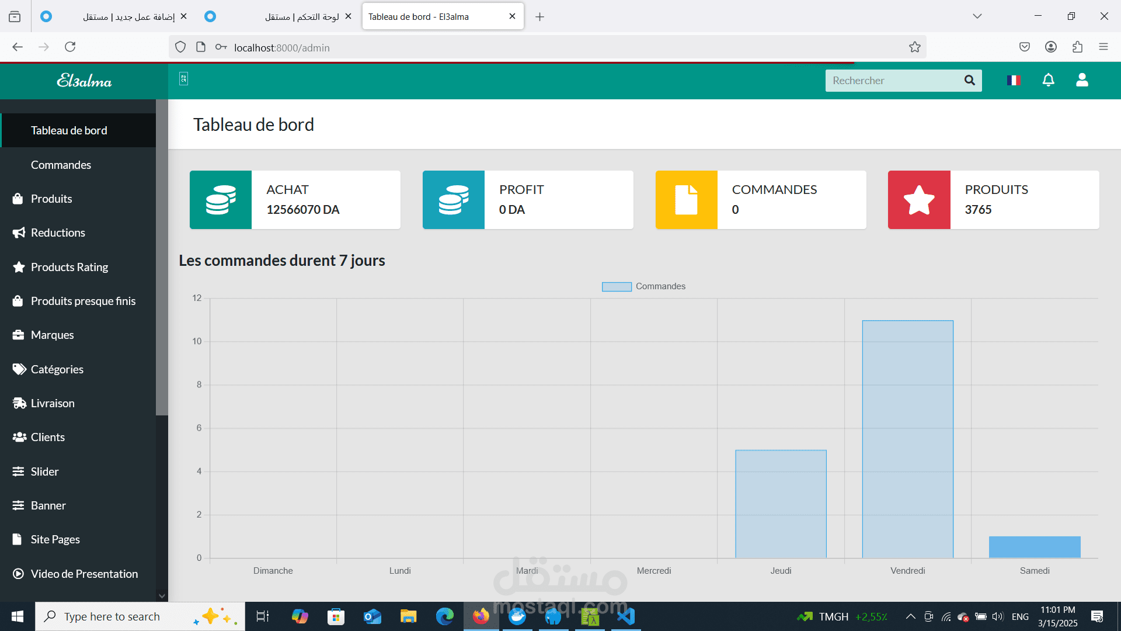Expand browser tab list chevron
This screenshot has width=1121, height=631.
[x=977, y=16]
